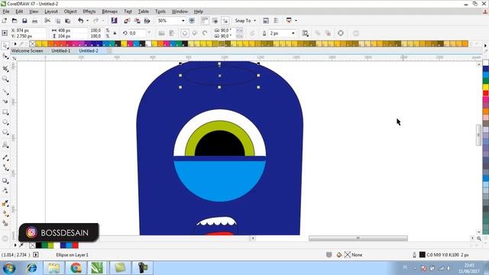The width and height of the screenshot is (489, 275).
Task: Toggle object coordinates icon in status bar
Action: click(36, 254)
